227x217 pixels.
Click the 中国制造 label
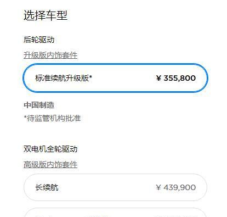click(39, 105)
